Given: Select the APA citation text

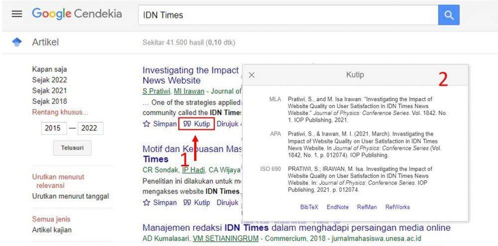Looking at the screenshot, I should 365,144.
